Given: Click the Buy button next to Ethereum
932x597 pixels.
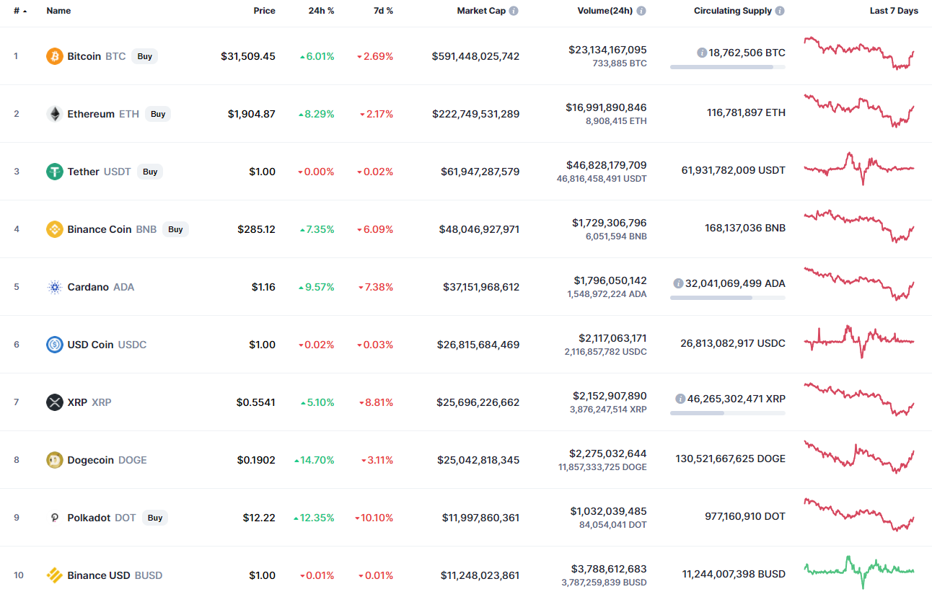Looking at the screenshot, I should (x=158, y=114).
